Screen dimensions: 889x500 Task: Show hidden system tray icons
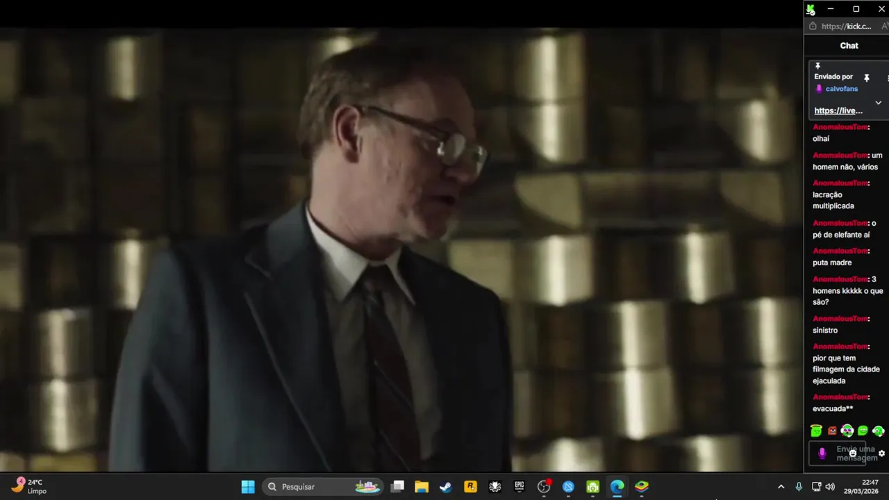[781, 487]
